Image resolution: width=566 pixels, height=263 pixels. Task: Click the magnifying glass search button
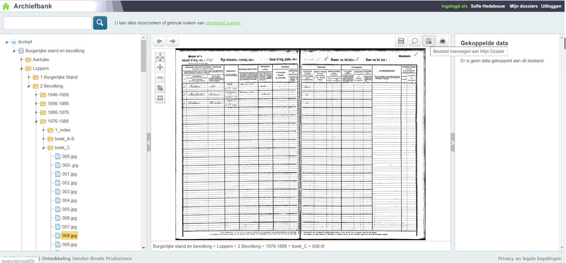100,23
